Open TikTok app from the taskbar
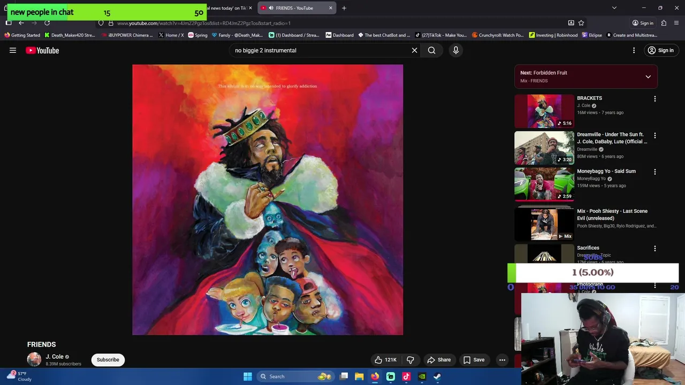 click(x=406, y=376)
